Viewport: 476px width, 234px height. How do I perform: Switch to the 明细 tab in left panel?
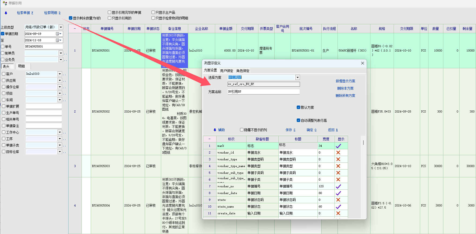tap(22, 66)
